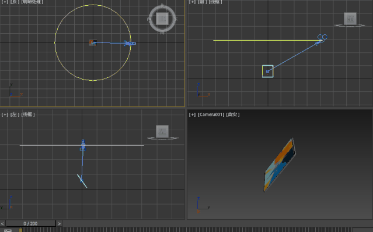Click the Left ViewCube in left viewport
The image size is (373, 232).
pos(162,131)
